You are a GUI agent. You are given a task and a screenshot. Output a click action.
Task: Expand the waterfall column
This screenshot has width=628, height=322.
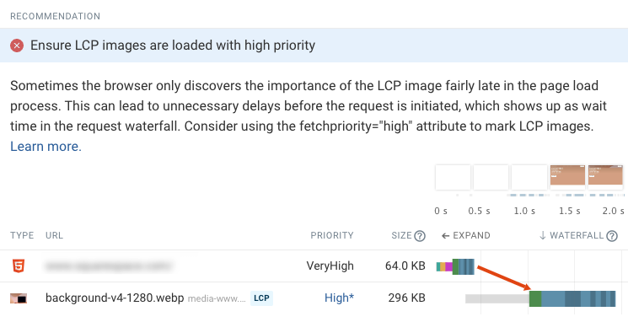pyautogui.click(x=465, y=235)
